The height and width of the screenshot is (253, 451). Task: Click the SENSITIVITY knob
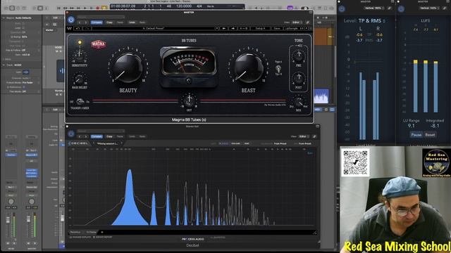pos(80,56)
